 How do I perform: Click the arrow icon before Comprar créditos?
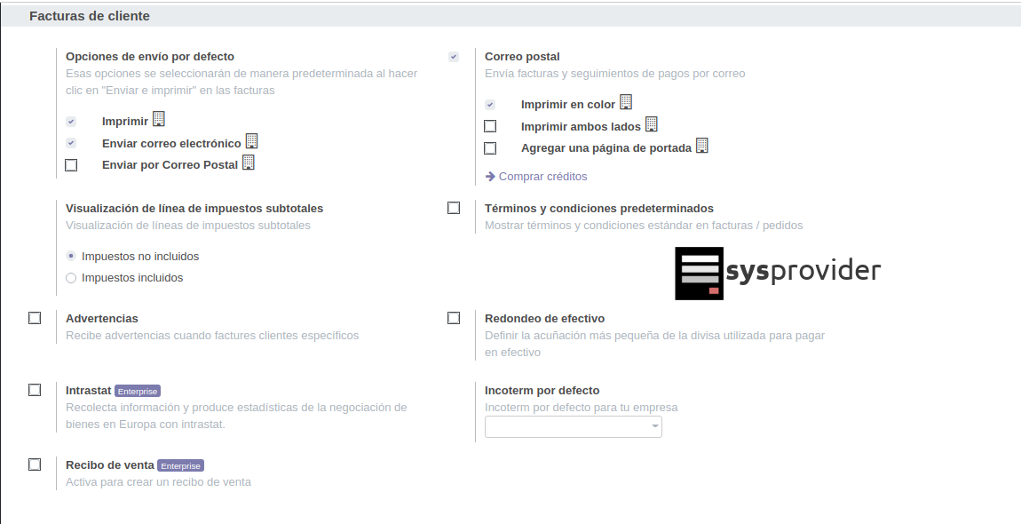tap(490, 177)
